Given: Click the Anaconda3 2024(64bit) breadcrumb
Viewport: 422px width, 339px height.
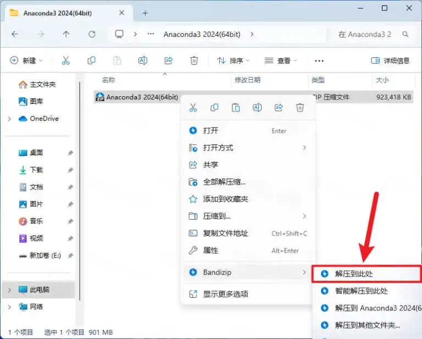Looking at the screenshot, I should click(x=202, y=34).
